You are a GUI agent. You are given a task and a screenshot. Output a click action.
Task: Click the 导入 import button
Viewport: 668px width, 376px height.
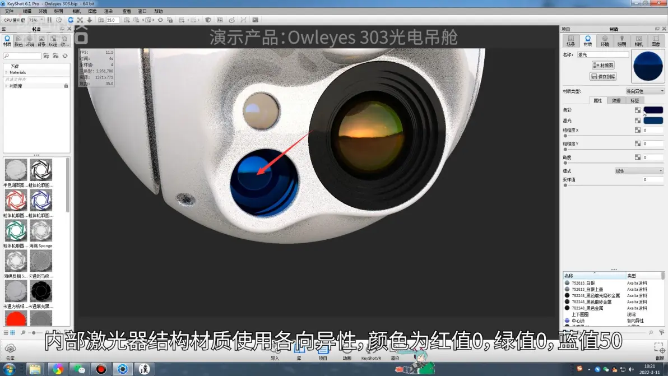(275, 352)
